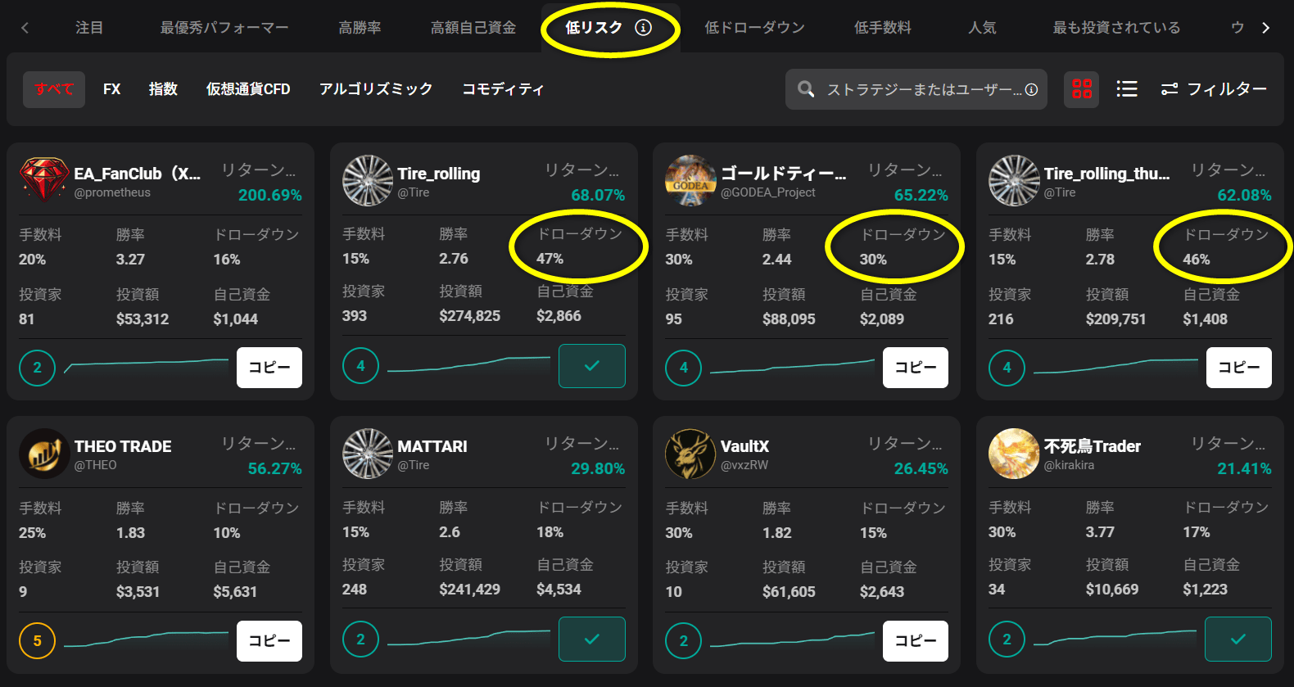Open the フィルター filter options

tap(1214, 88)
